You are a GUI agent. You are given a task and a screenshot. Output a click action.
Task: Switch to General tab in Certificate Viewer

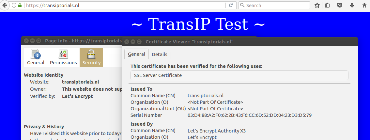[137, 54]
